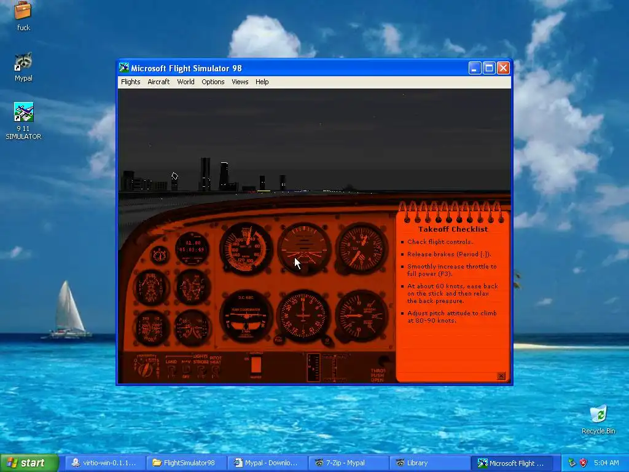Click the fuel quantity gauge
629x472 pixels.
(151, 288)
